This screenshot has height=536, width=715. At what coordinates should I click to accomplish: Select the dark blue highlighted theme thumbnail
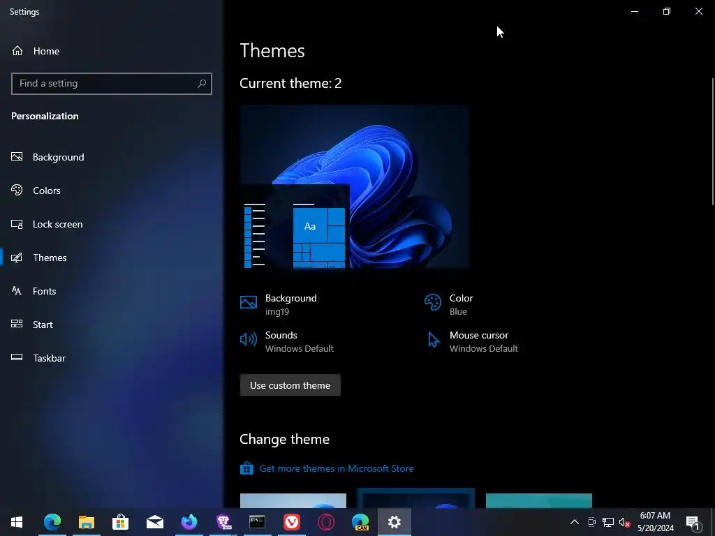tap(416, 498)
